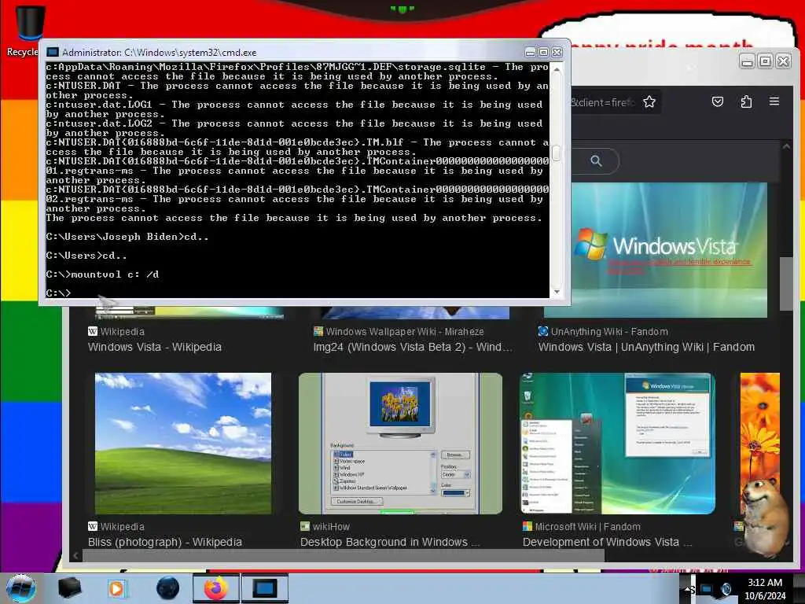Click horizontal scrollbar left arrow in Firefox
The width and height of the screenshot is (805, 604).
pyautogui.click(x=76, y=555)
